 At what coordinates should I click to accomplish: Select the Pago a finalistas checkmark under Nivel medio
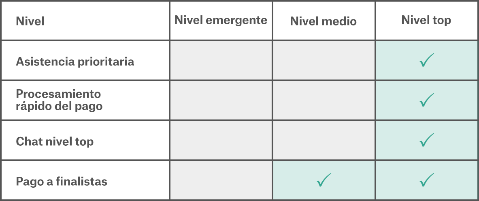324,180
